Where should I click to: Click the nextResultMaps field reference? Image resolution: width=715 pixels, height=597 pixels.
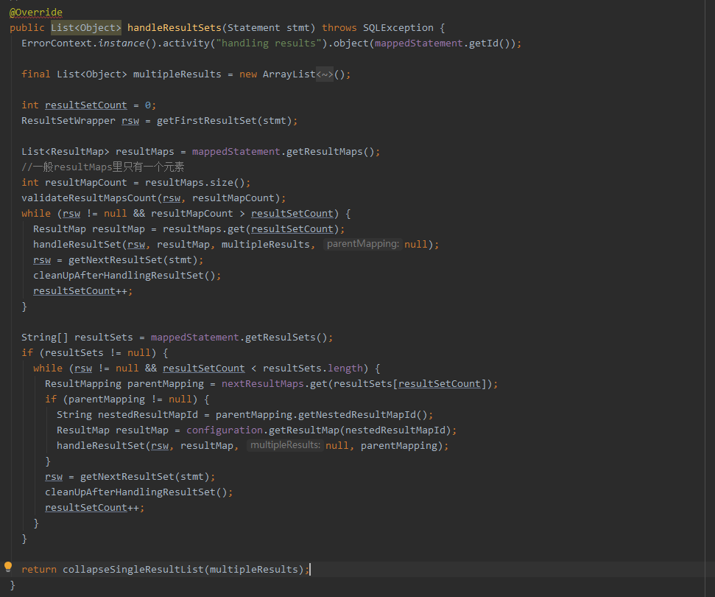263,384
